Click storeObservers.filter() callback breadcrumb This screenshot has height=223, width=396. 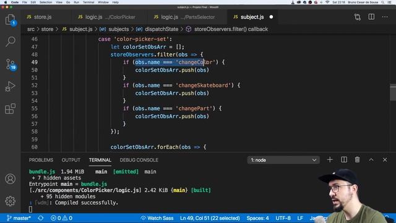pos(227,29)
